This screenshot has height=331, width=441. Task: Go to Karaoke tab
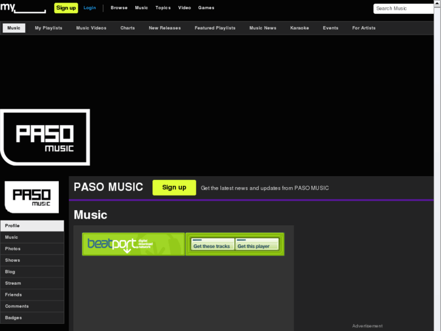click(300, 28)
